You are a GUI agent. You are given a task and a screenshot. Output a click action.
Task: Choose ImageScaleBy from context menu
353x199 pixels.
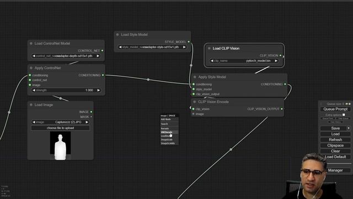169,144
